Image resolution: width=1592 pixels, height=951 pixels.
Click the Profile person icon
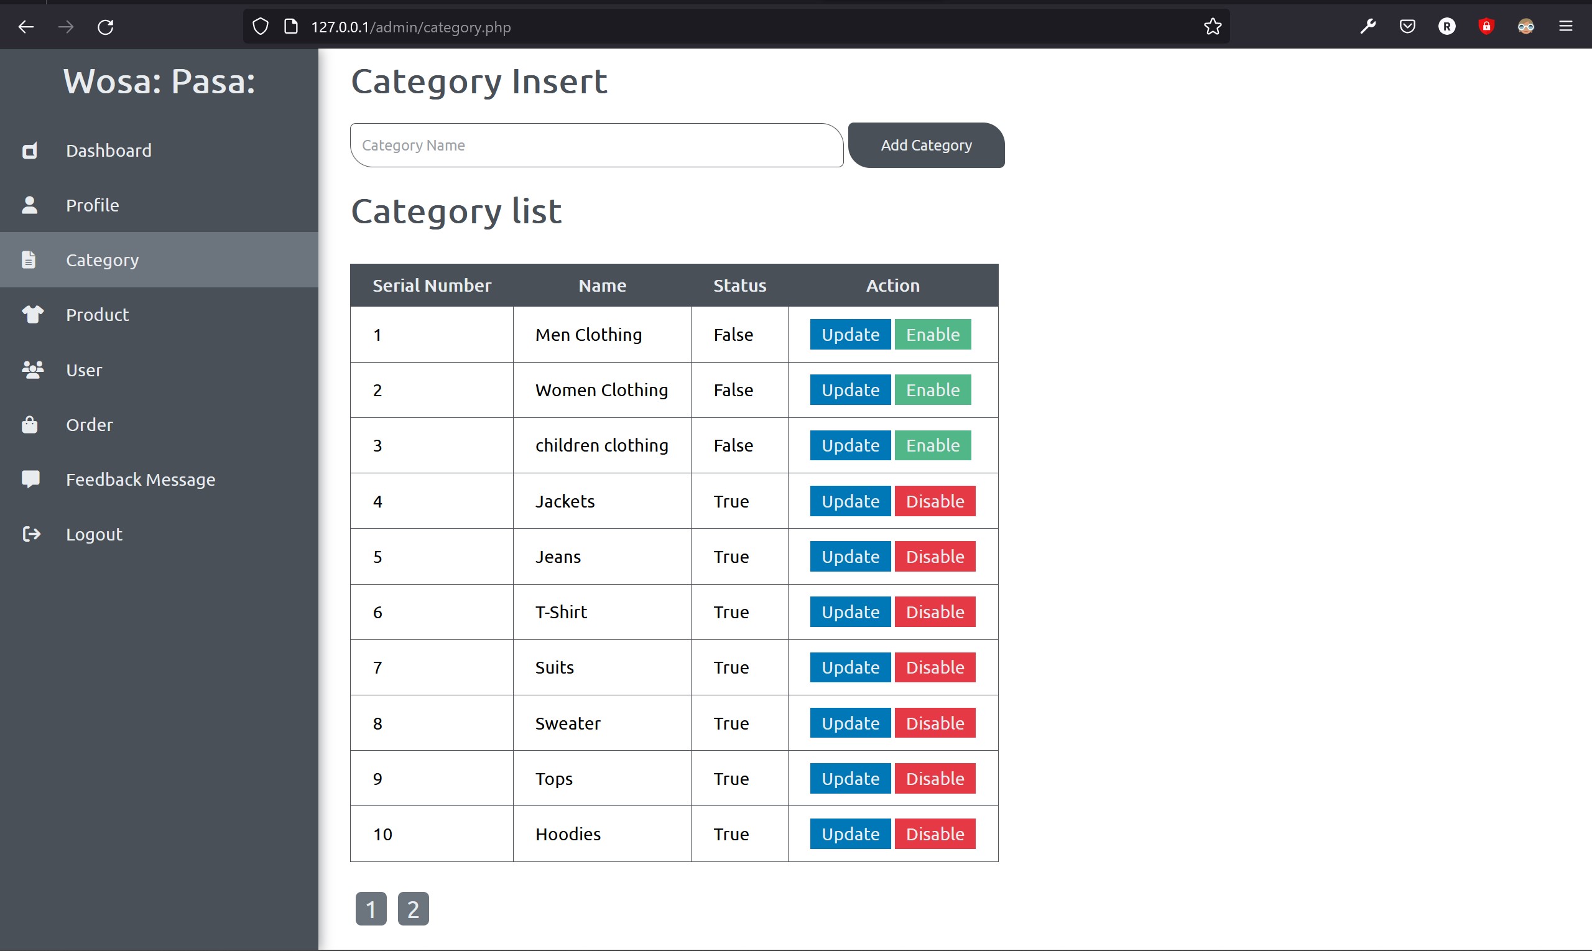[x=29, y=205]
